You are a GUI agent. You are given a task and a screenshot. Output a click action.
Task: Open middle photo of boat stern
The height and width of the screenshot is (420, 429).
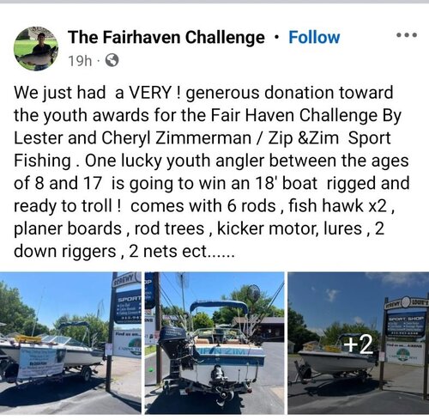coord(214,343)
